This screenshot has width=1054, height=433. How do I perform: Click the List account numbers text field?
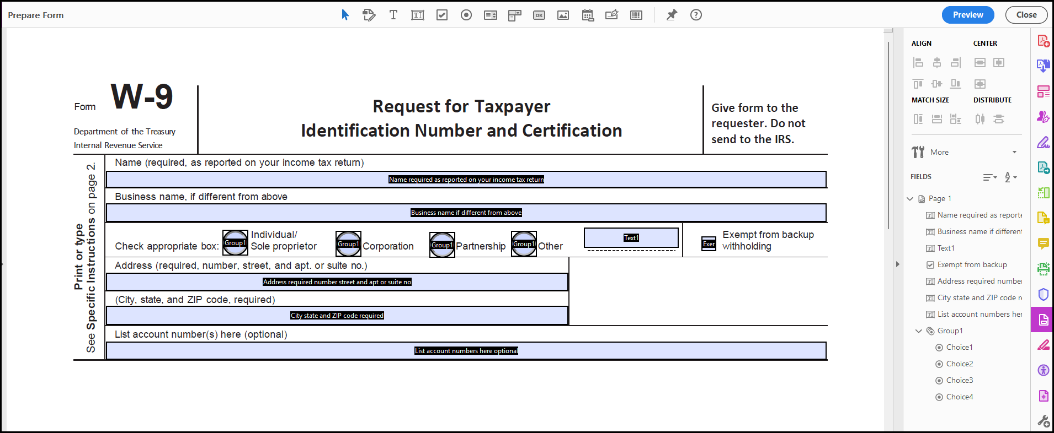pyautogui.click(x=466, y=351)
